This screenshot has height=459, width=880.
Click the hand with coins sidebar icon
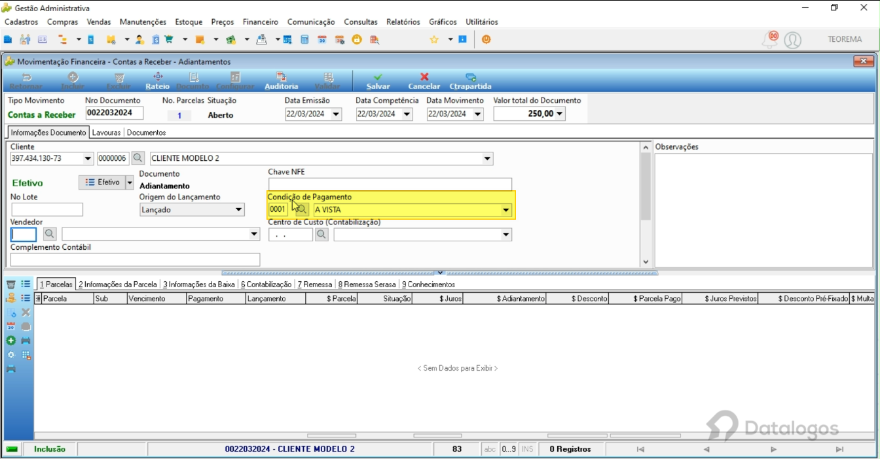point(11,297)
